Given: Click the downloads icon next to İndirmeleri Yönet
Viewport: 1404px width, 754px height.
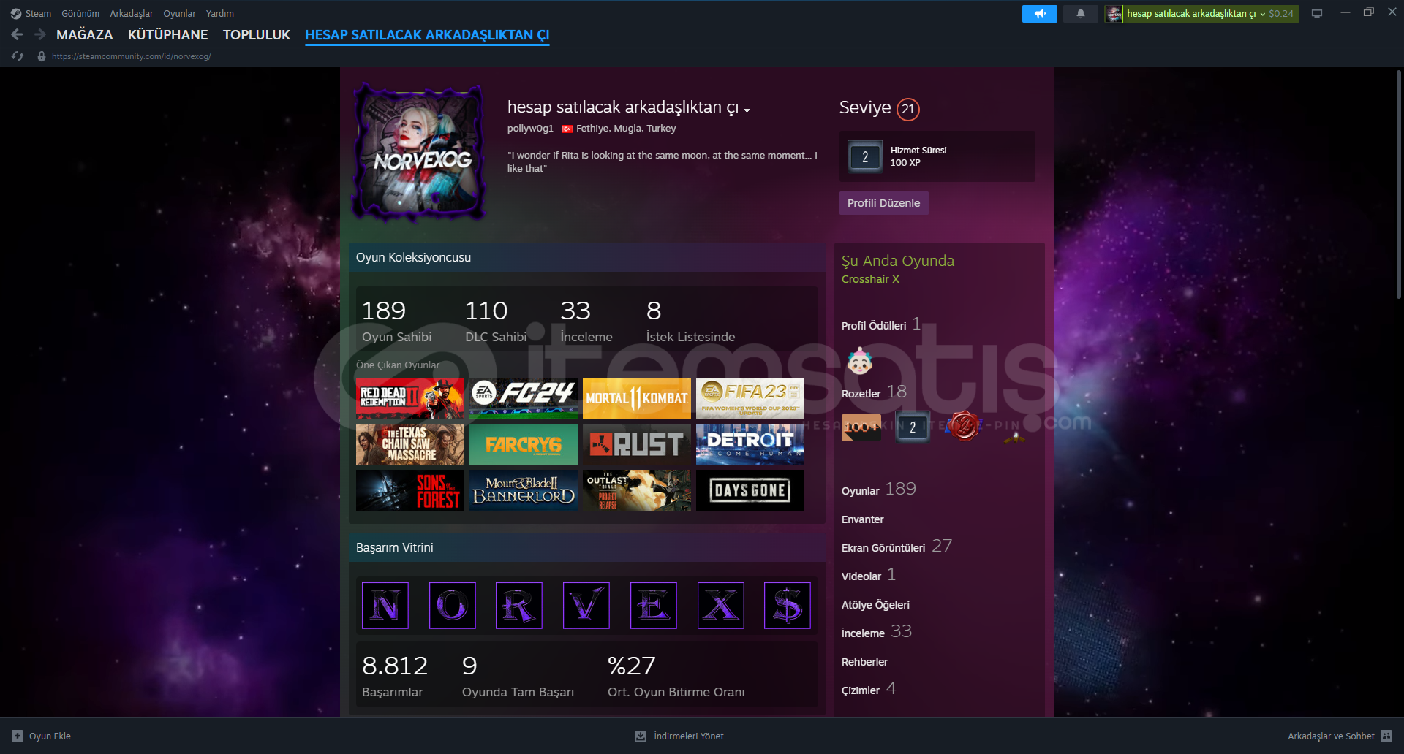Looking at the screenshot, I should tap(641, 736).
